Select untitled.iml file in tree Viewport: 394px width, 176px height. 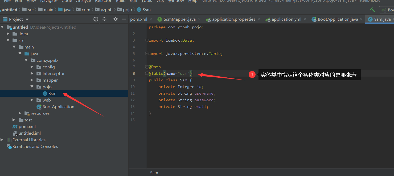point(30,133)
